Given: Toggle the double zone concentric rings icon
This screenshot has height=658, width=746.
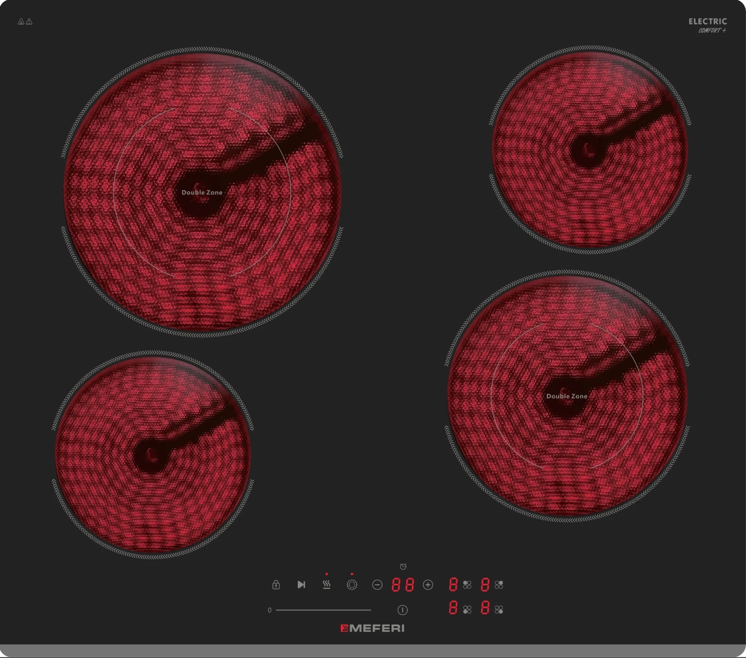Looking at the screenshot, I should click(352, 584).
